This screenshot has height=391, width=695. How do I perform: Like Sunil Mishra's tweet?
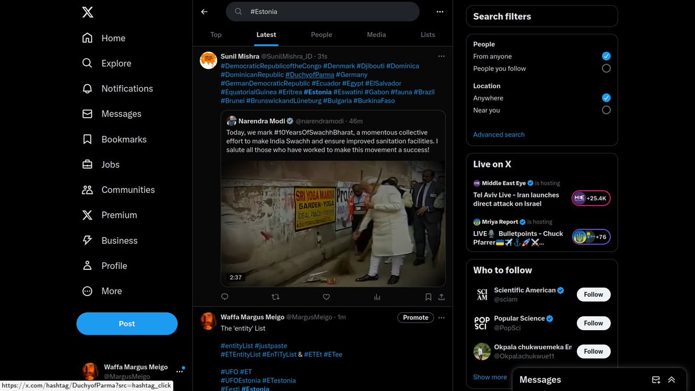click(326, 297)
